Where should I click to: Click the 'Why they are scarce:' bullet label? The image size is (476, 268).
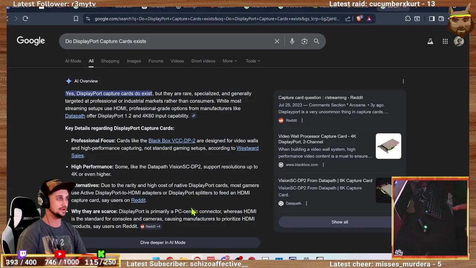coord(94,211)
